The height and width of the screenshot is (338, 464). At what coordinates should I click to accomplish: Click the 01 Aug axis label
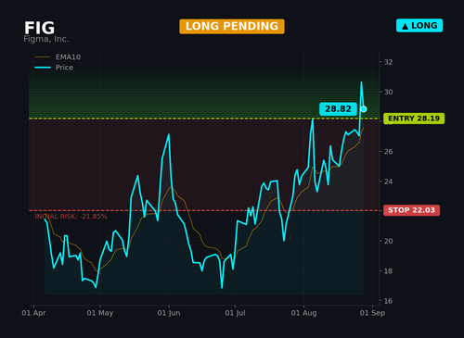(303, 313)
